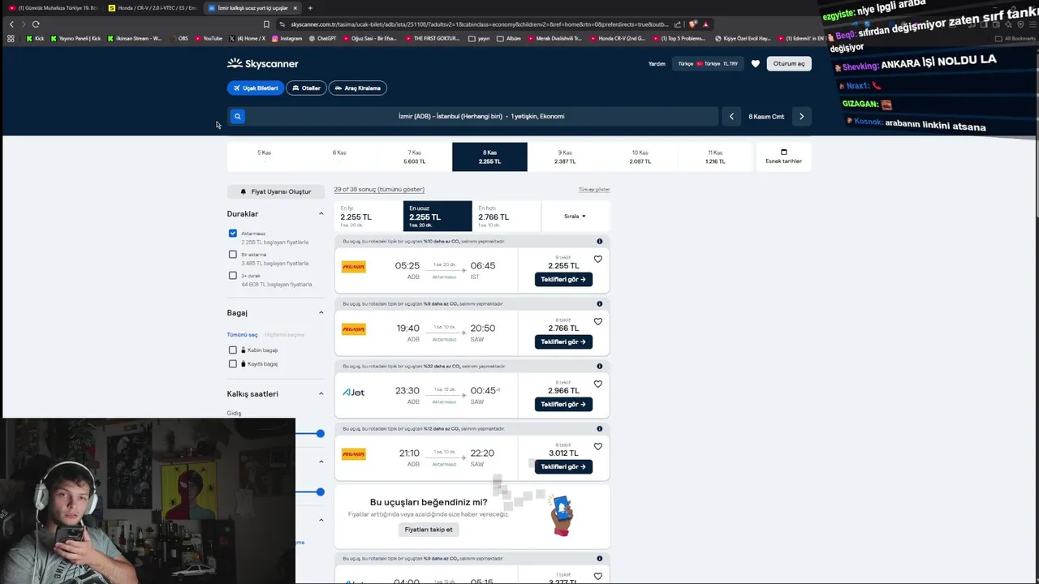This screenshot has height=584, width=1039.
Task: Click the bookmark icon in address bar
Action: pyautogui.click(x=266, y=24)
